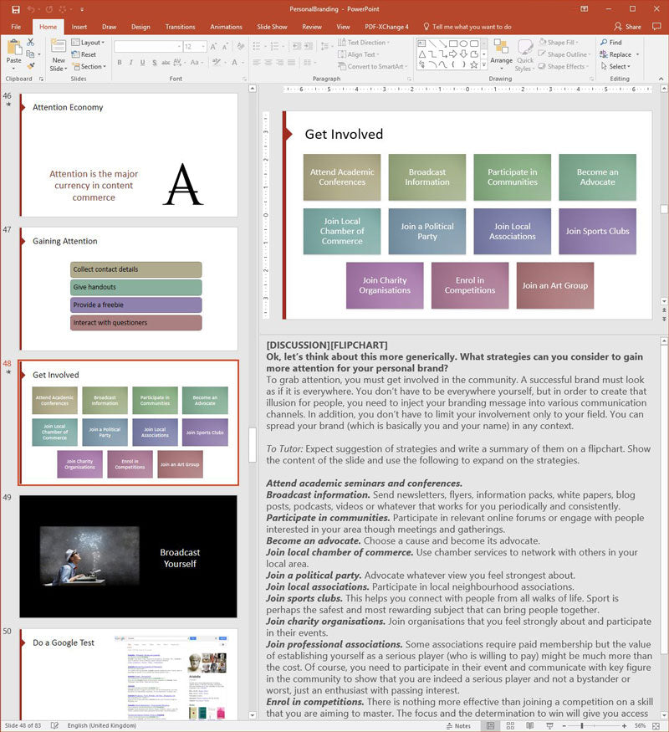Select slide 49 Broadcast Yourself thumbnail
Image resolution: width=669 pixels, height=732 pixels.
(x=128, y=556)
